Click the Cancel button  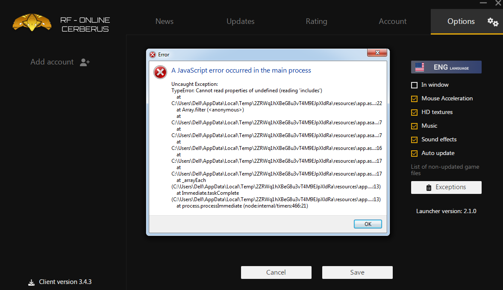click(x=276, y=272)
